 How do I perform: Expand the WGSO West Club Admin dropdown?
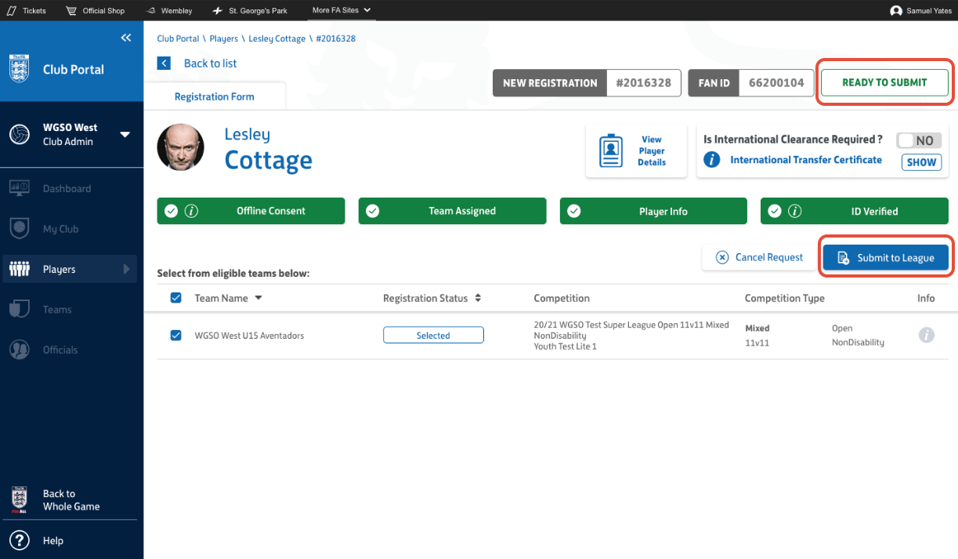point(125,134)
